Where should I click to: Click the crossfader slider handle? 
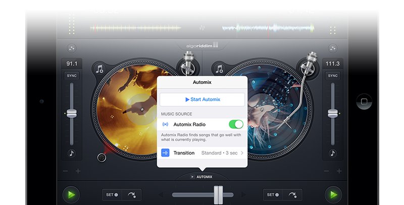click(x=218, y=194)
